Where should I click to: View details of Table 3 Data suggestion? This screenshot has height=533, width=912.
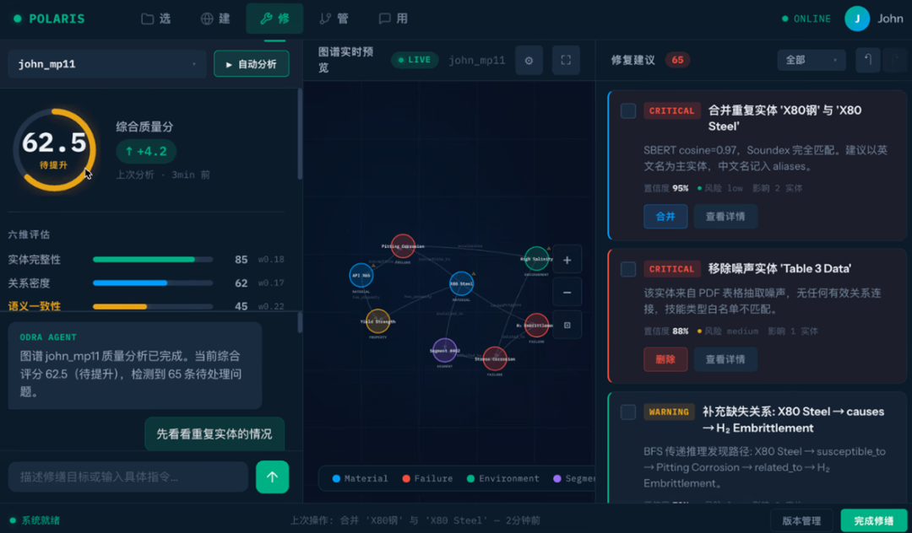click(725, 359)
